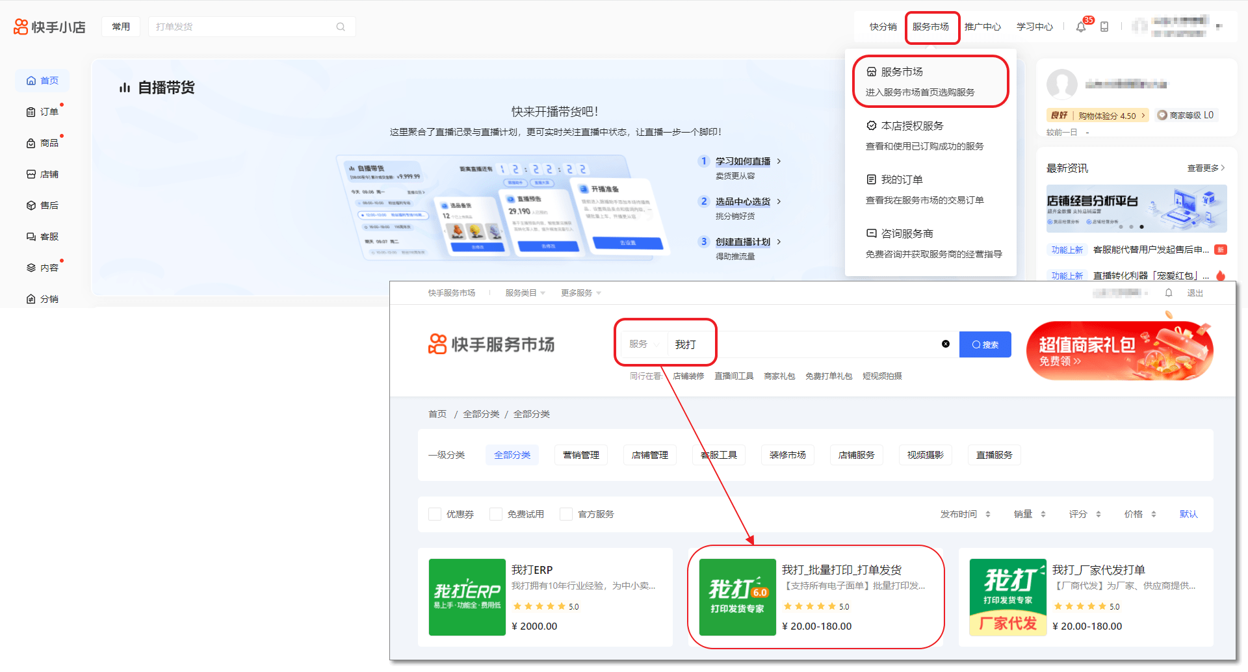Click the 快手小店 logo
Image resolution: width=1248 pixels, height=672 pixels.
[x=50, y=27]
